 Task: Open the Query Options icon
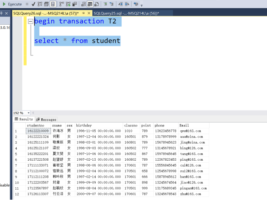[46, 4]
